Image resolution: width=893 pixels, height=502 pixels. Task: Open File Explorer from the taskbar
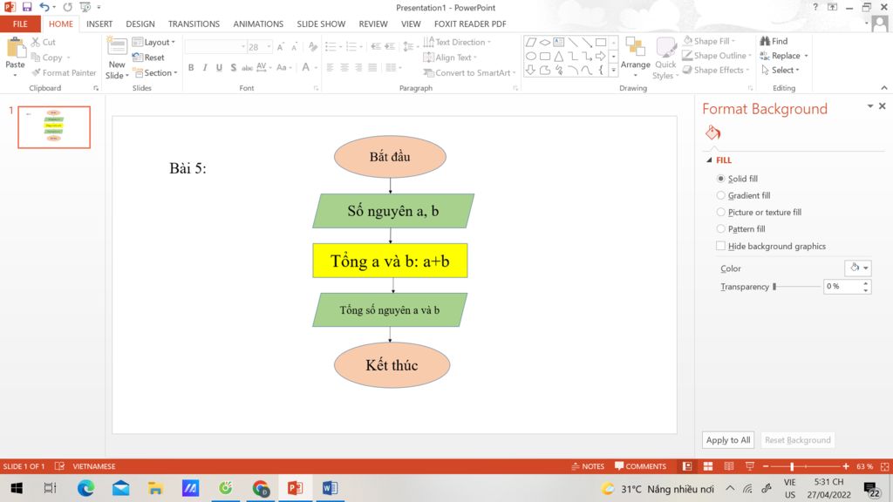click(x=155, y=488)
